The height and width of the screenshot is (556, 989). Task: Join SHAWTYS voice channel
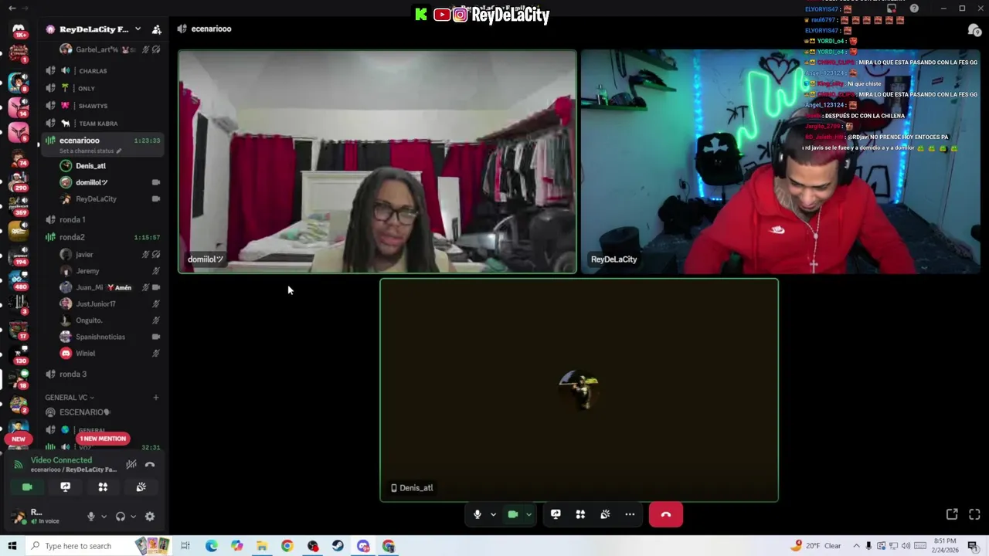tap(102, 106)
